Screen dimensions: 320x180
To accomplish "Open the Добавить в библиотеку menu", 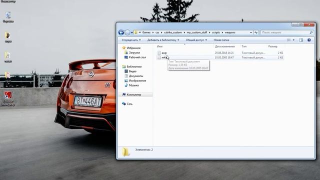I will click(163, 40).
